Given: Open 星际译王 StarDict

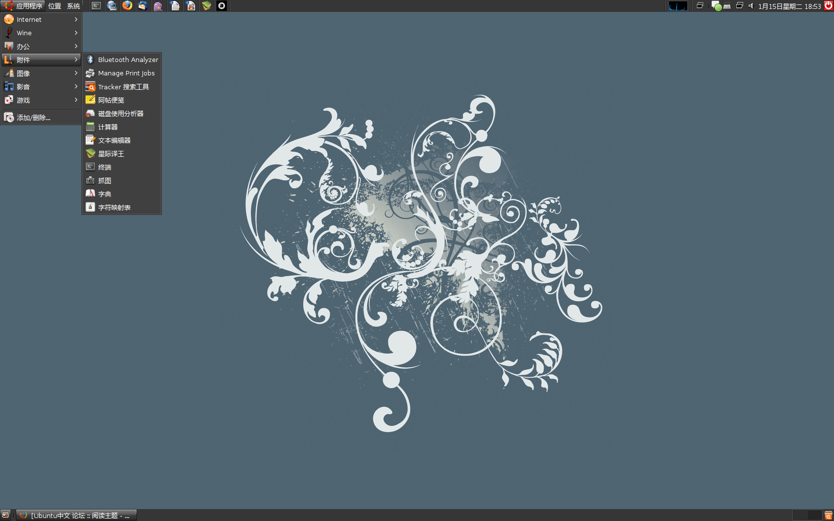Looking at the screenshot, I should [122, 154].
